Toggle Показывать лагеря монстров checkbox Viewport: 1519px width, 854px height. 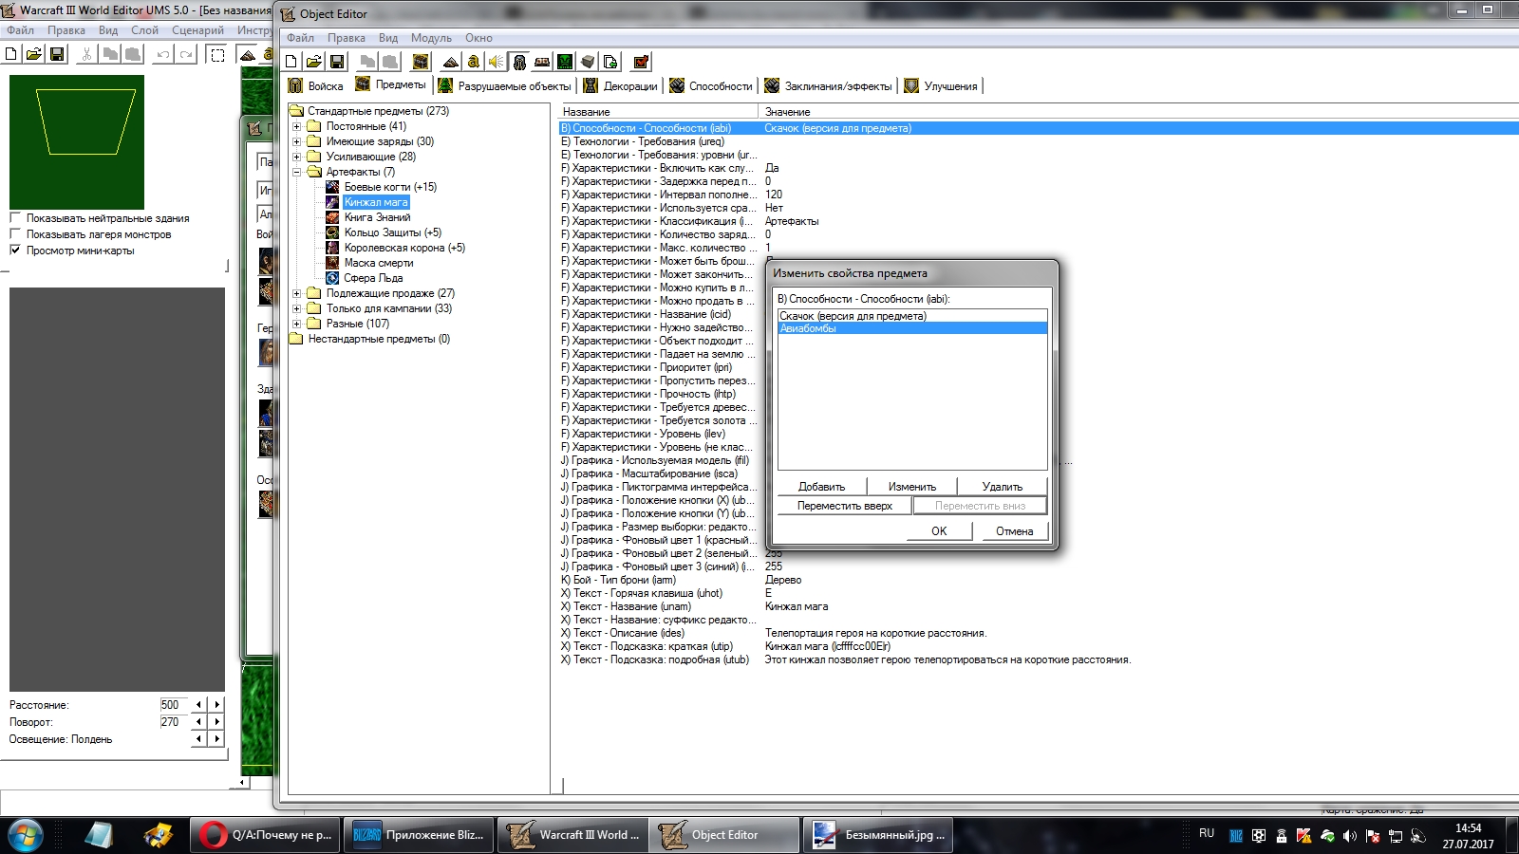point(15,234)
